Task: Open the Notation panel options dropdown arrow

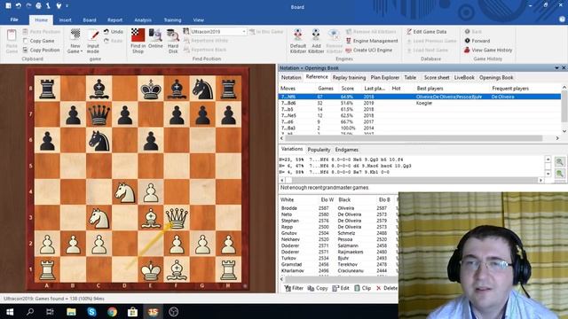Action: pos(556,68)
